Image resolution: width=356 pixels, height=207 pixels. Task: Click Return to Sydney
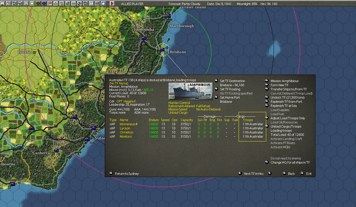[127, 174]
